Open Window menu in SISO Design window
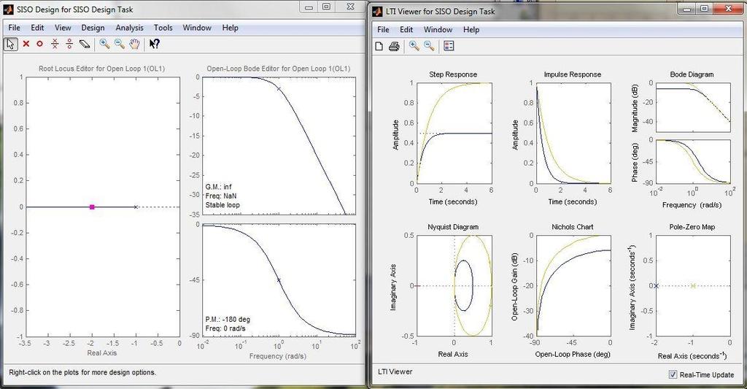Viewport: 747px width, 389px height. [197, 28]
